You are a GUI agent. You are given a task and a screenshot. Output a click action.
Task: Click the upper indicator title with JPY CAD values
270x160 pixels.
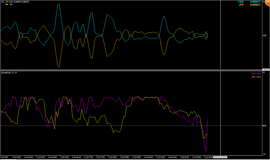pyautogui.click(x=15, y=2)
